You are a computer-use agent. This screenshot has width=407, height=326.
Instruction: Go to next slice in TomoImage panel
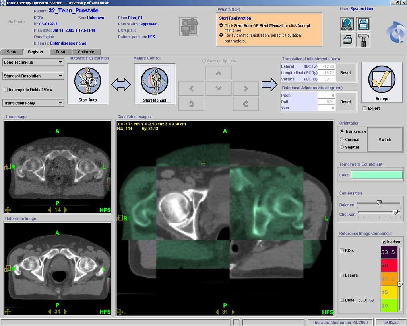(x=66, y=210)
